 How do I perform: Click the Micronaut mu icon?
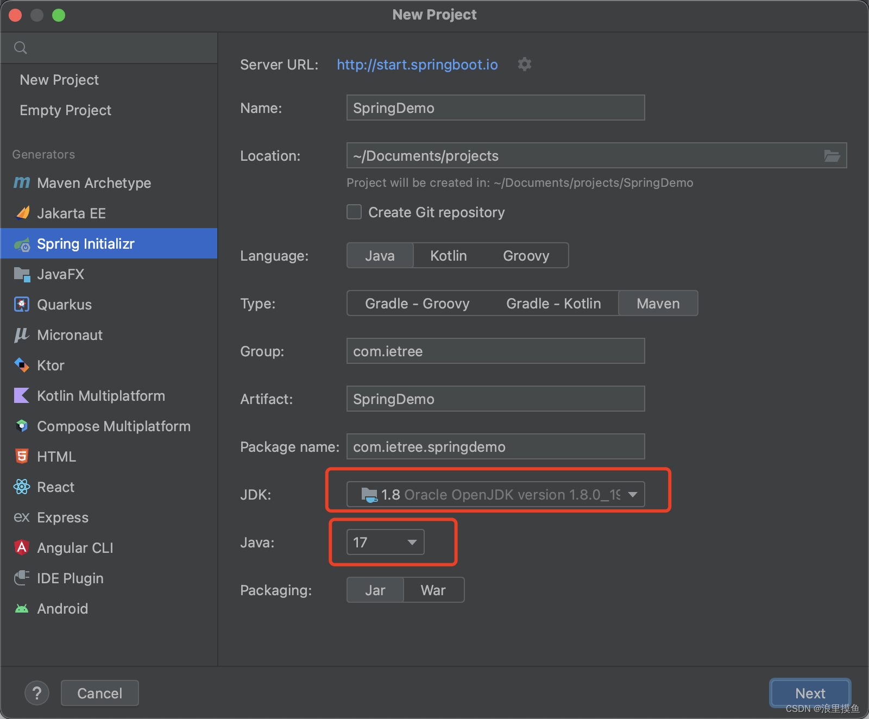click(21, 335)
